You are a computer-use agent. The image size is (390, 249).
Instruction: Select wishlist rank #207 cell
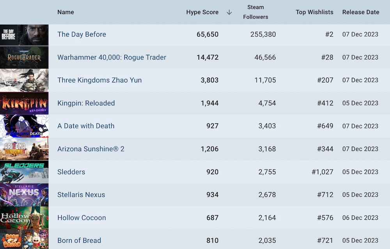pyautogui.click(x=325, y=80)
